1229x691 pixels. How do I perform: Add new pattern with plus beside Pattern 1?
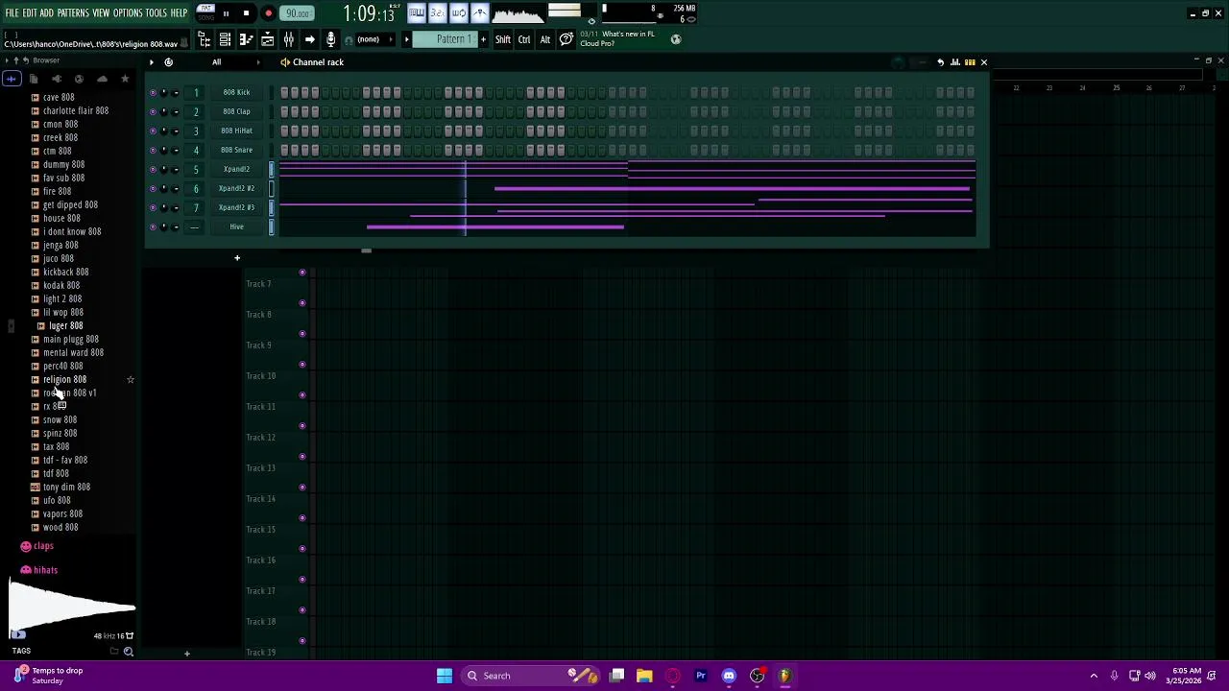tap(483, 39)
